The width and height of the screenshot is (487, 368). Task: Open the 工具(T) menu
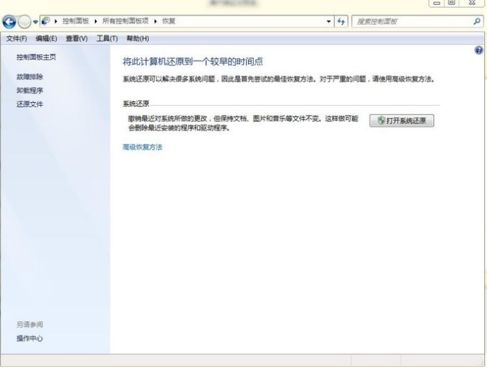click(106, 38)
